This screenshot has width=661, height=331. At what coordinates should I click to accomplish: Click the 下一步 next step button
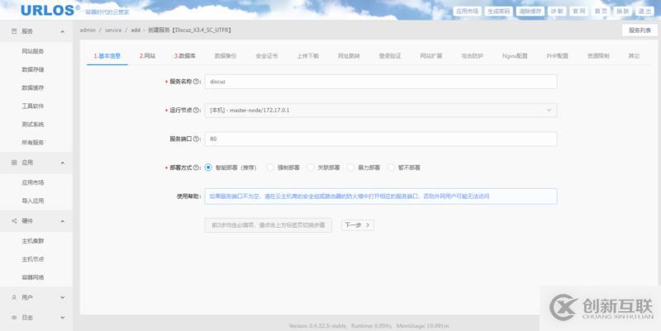[357, 225]
